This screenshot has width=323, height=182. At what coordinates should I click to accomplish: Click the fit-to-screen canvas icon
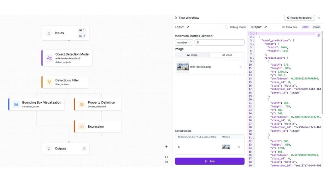167,156
